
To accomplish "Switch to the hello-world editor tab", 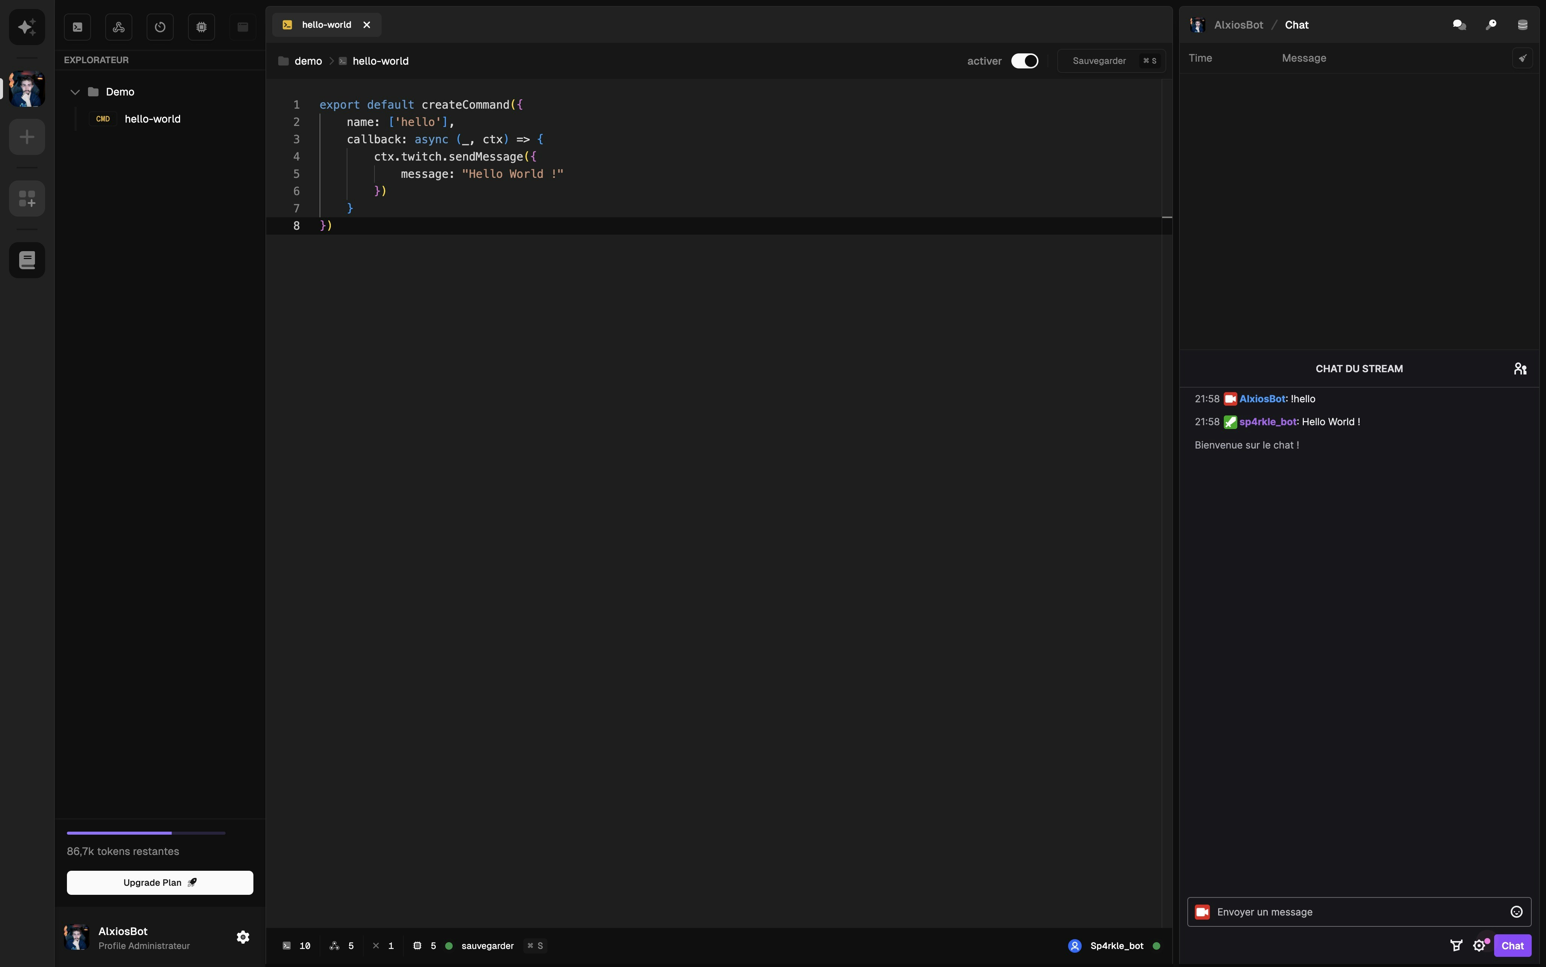I will (x=326, y=25).
